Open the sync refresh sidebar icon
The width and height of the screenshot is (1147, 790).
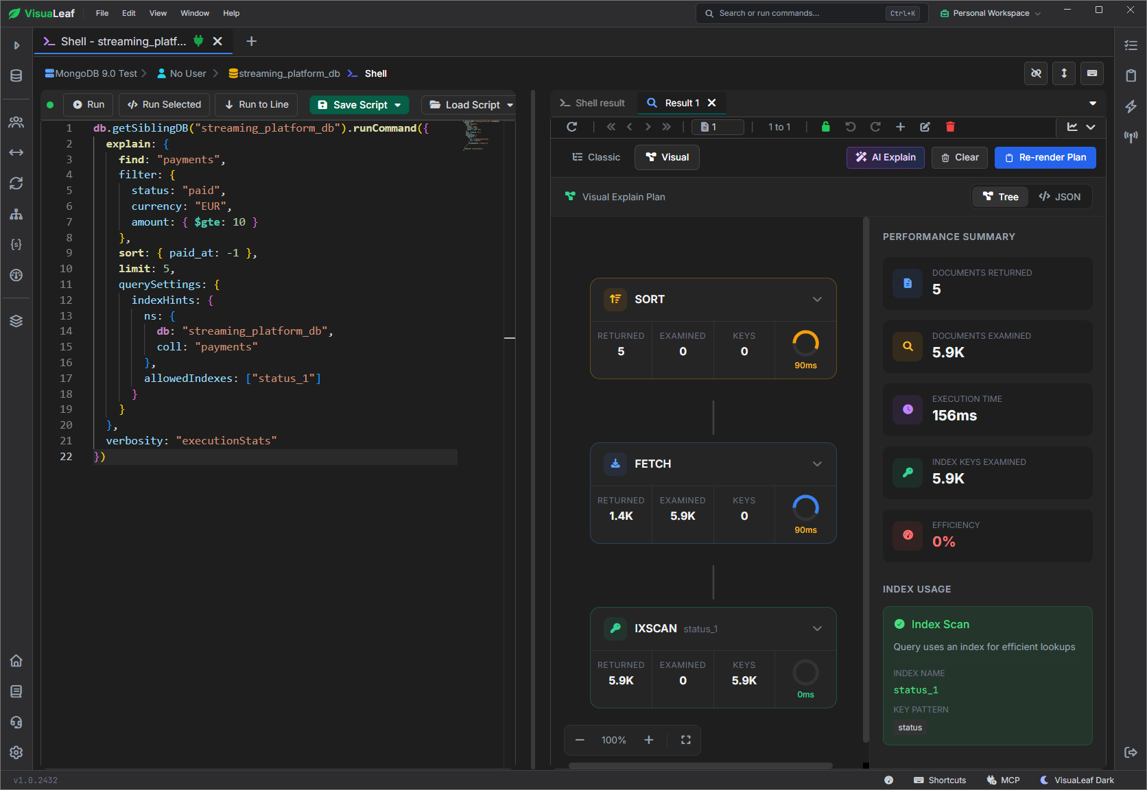[x=16, y=183]
